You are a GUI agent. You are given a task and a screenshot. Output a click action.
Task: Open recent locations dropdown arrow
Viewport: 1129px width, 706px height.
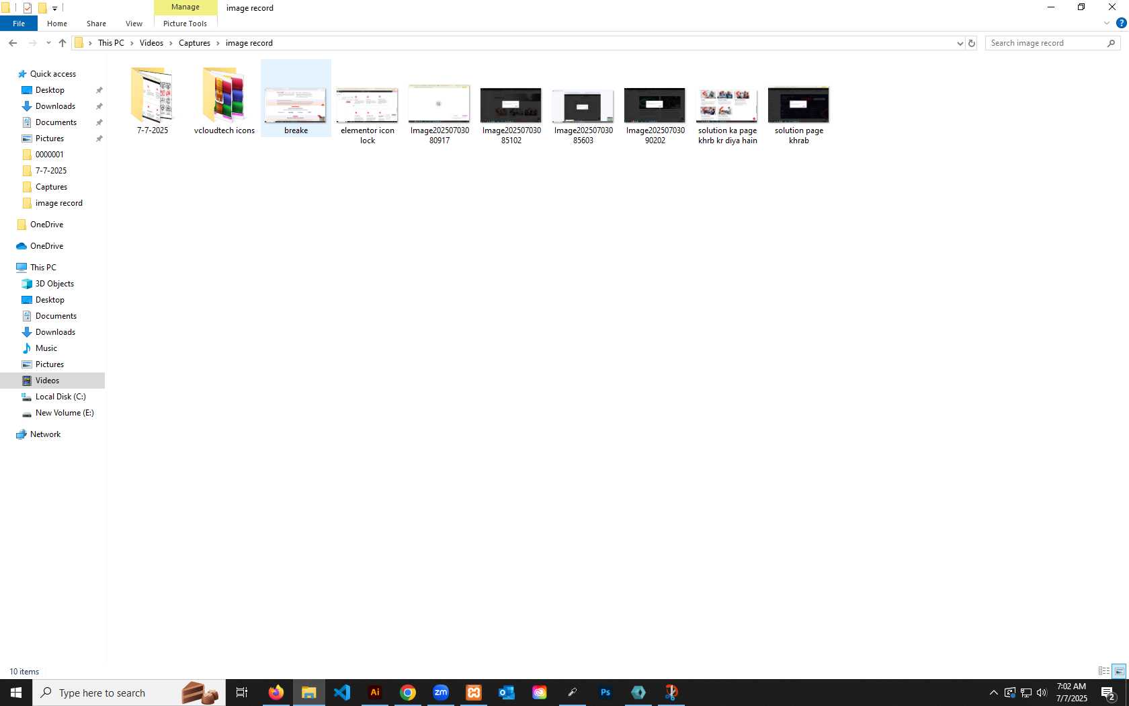48,43
